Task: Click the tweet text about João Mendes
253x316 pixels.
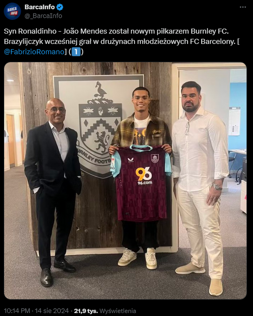Action: coord(122,41)
